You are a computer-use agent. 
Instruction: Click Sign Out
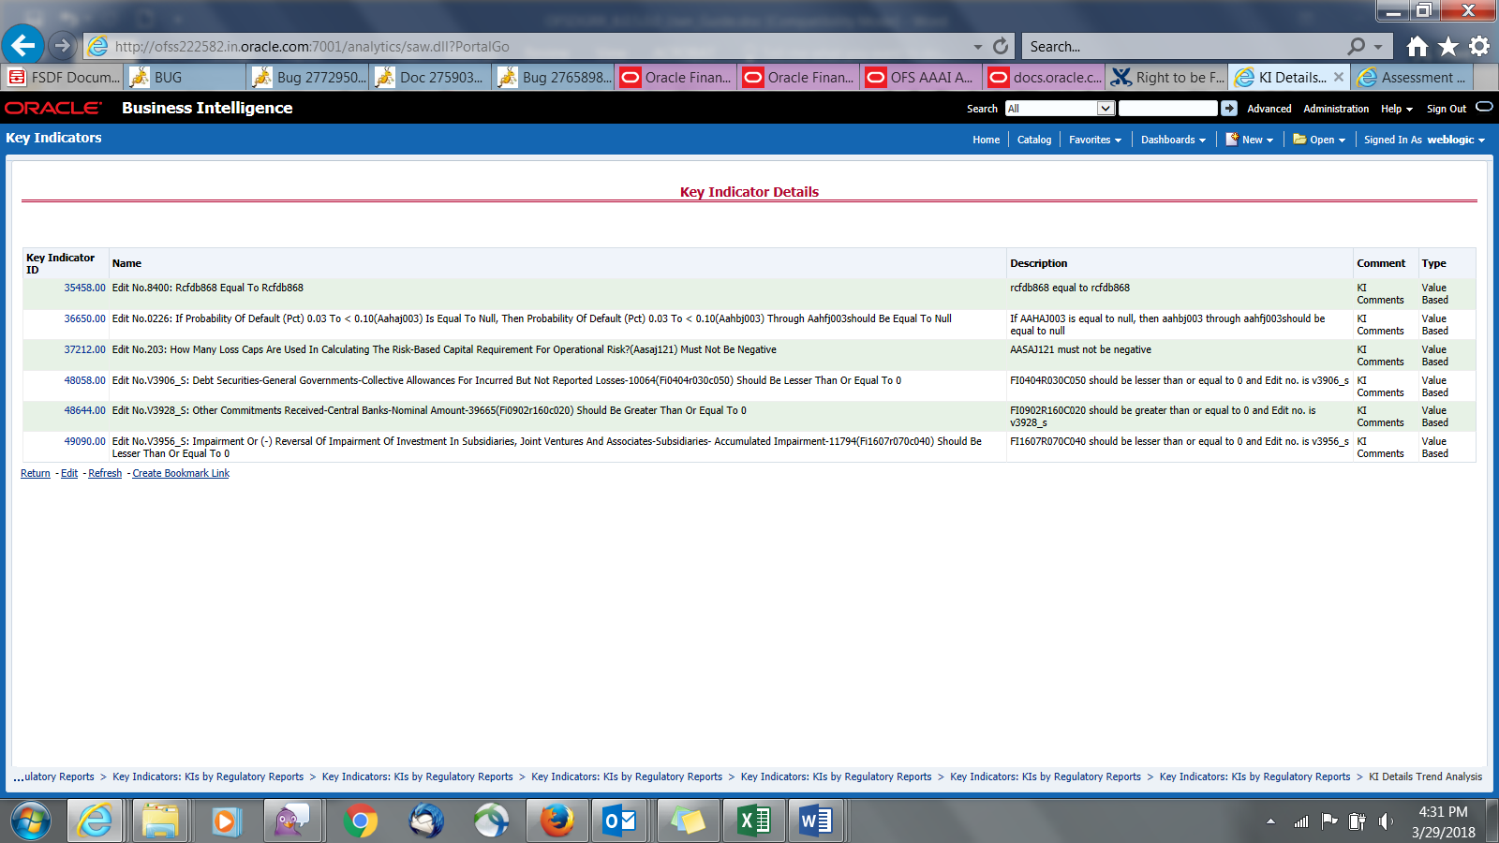(x=1446, y=109)
